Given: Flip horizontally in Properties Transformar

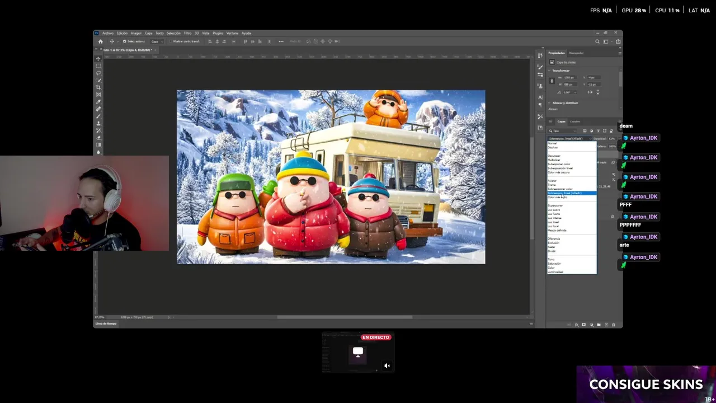Looking at the screenshot, I should point(590,92).
